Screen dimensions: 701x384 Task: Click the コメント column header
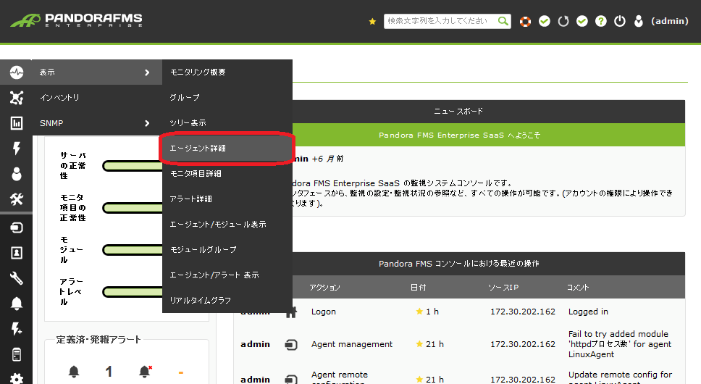click(578, 288)
